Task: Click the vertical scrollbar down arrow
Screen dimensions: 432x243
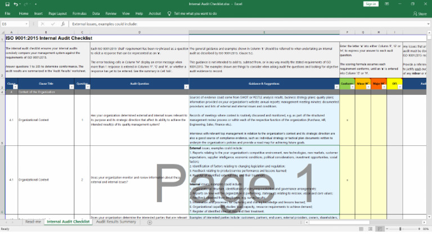Action: pos(429,217)
